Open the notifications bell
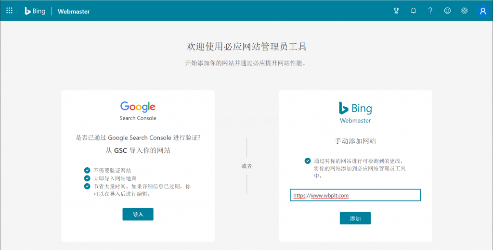The height and width of the screenshot is (250, 493). pos(413,11)
